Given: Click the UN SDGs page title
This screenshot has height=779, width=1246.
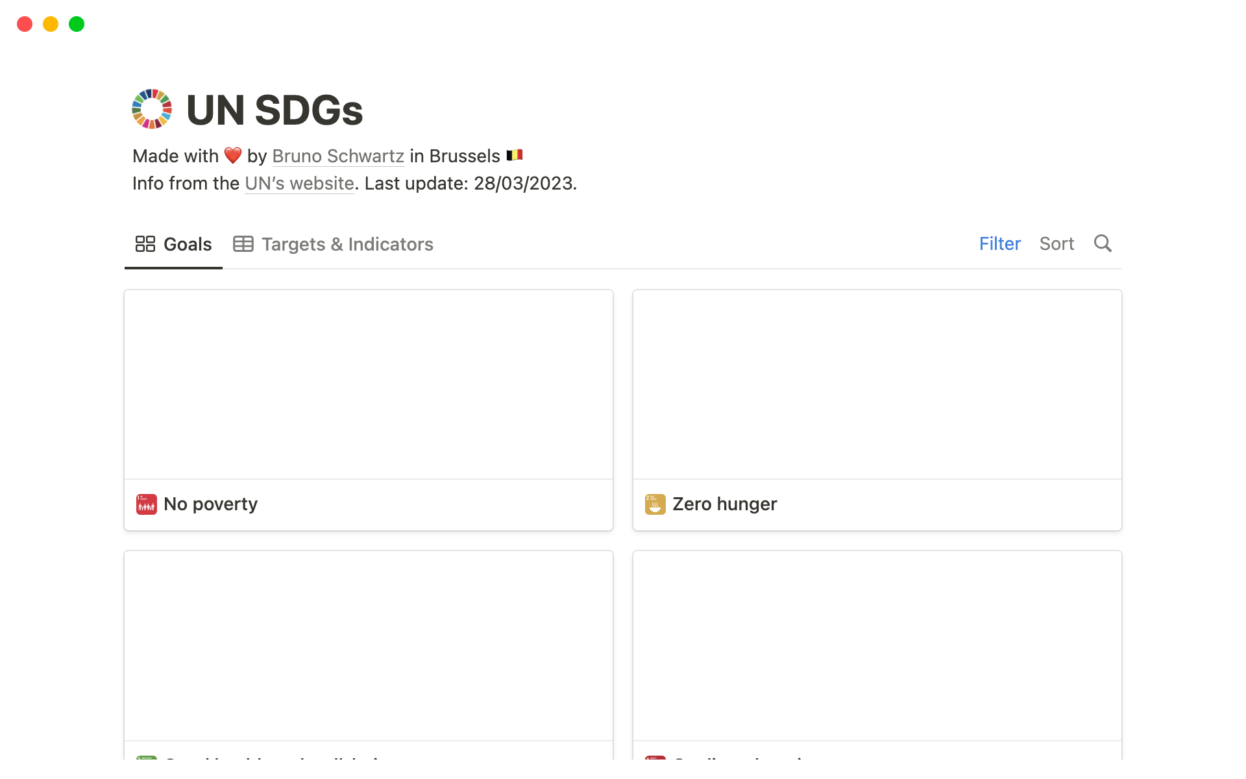Looking at the screenshot, I should (275, 110).
